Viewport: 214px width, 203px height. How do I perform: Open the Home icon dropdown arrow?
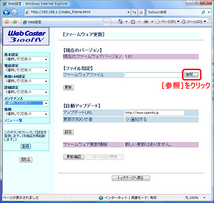pos(126,22)
